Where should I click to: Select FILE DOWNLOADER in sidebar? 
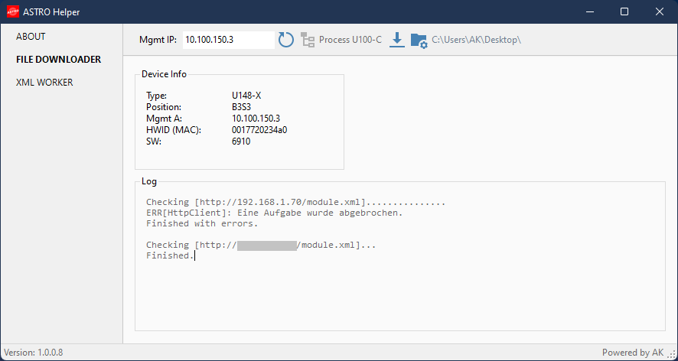pyautogui.click(x=58, y=60)
